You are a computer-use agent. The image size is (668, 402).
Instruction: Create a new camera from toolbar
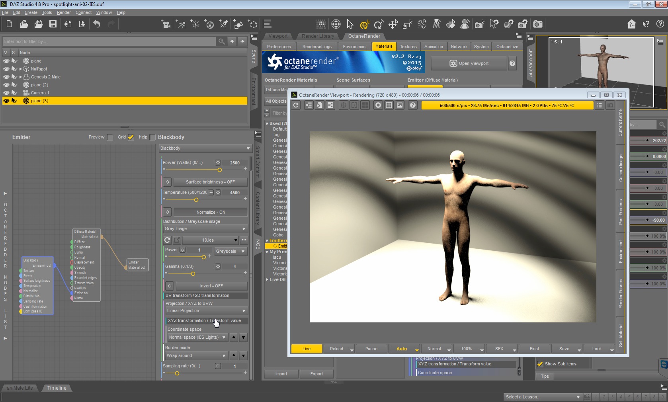pyautogui.click(x=166, y=24)
